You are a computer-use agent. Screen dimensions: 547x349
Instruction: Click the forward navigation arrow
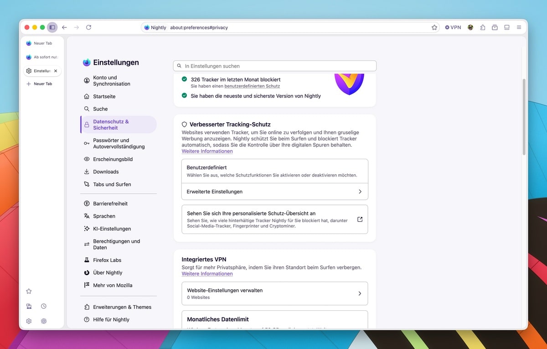[76, 27]
